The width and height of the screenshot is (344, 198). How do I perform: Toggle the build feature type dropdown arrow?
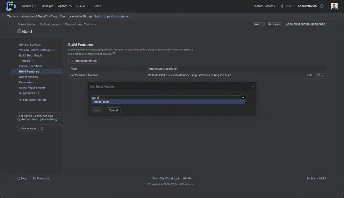tap(243, 98)
